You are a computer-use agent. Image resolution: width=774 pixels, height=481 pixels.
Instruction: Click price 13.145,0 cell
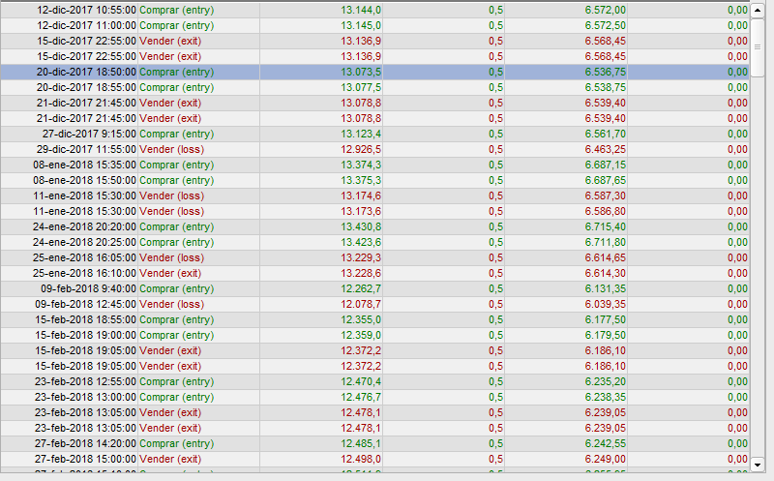tap(361, 25)
